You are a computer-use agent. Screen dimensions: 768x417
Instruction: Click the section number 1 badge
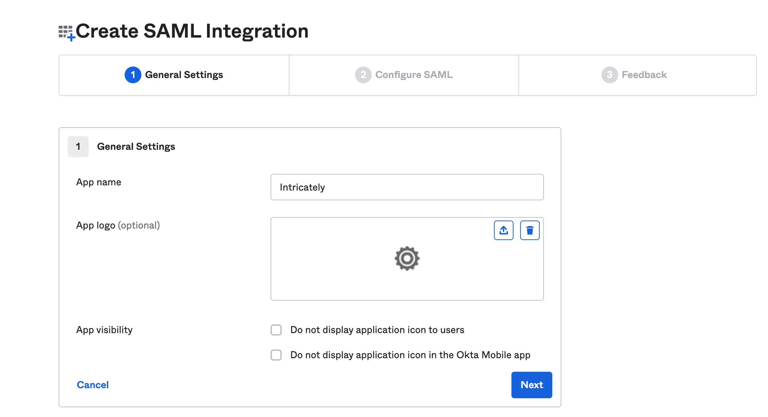pyautogui.click(x=78, y=146)
